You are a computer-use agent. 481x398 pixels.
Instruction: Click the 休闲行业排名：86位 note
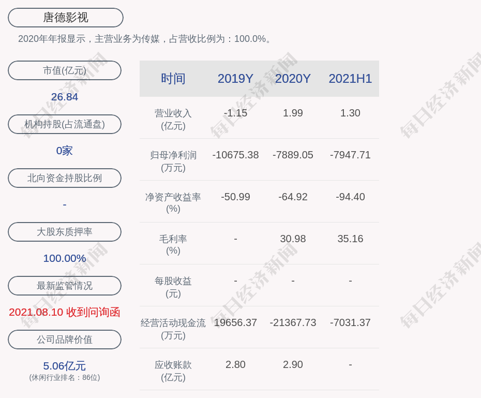click(65, 377)
